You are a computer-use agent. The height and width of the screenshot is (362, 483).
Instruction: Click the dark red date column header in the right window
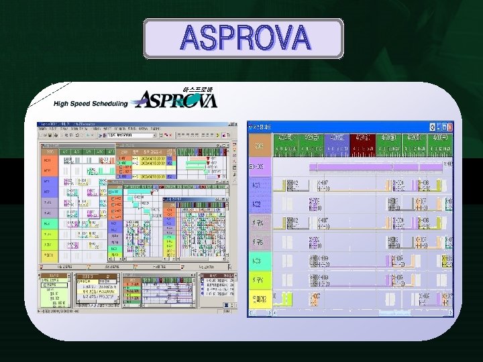[363, 145]
